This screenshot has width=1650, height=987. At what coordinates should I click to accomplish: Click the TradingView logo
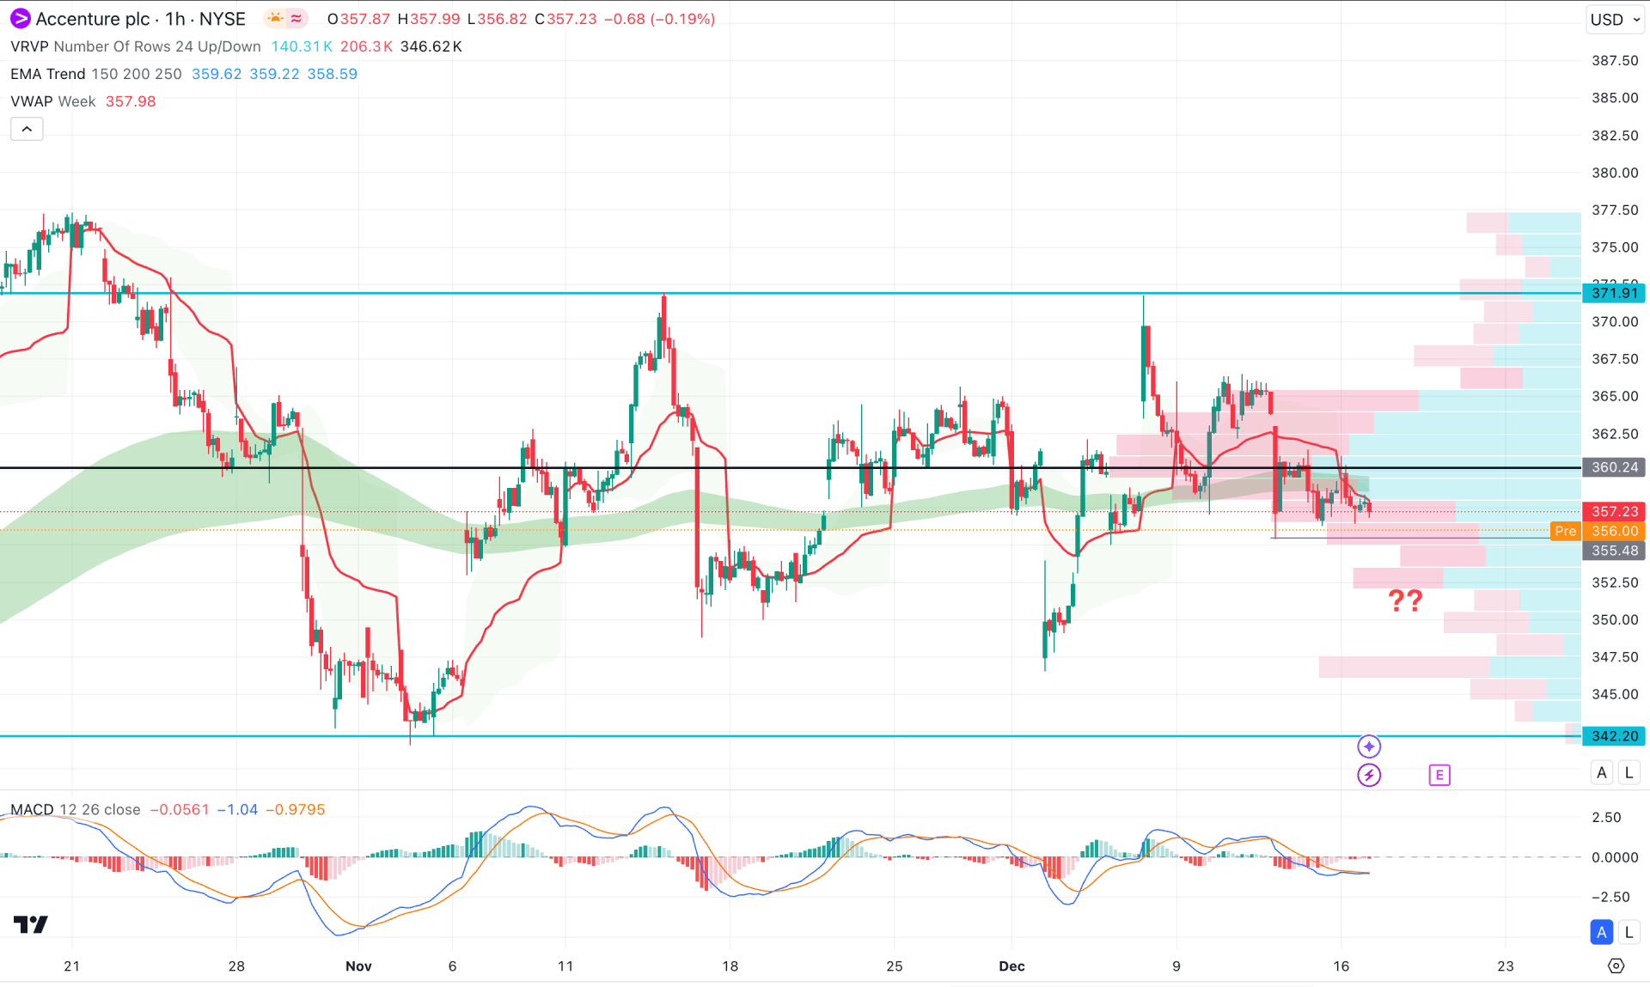[x=31, y=924]
